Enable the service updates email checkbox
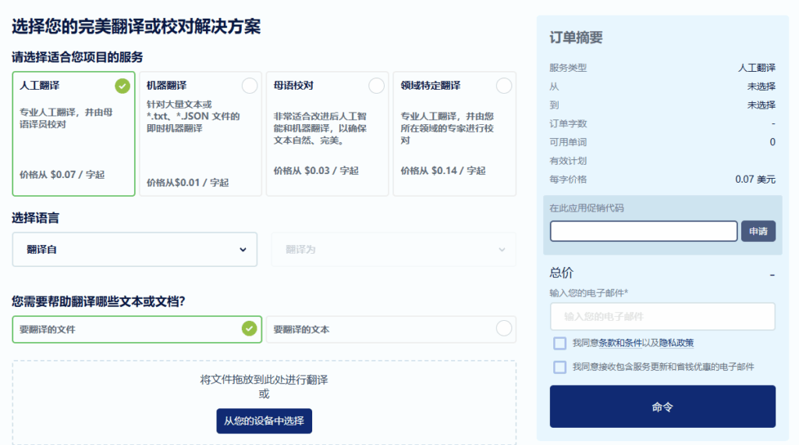 tap(559, 367)
